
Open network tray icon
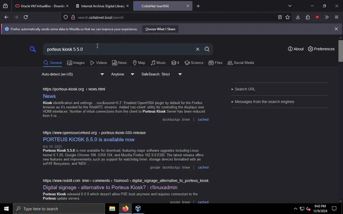tap(302, 209)
